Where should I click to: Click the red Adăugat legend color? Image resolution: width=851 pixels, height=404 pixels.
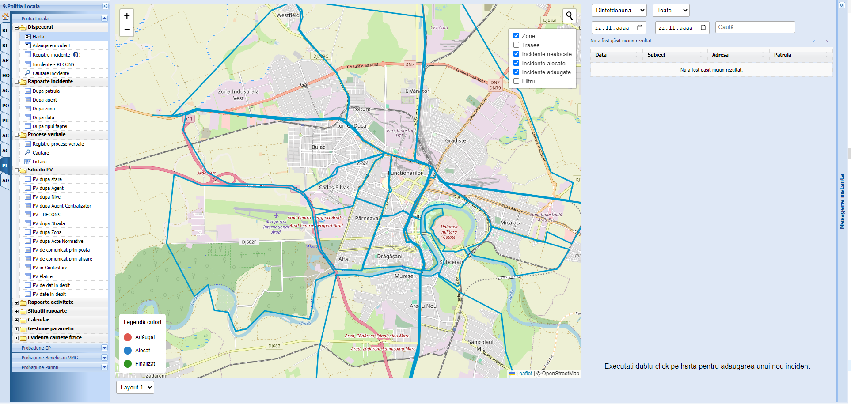pos(128,337)
